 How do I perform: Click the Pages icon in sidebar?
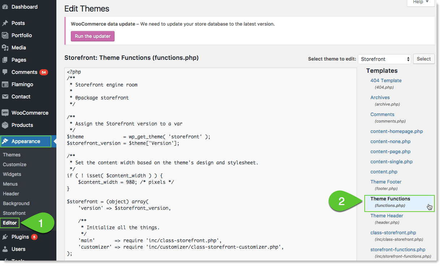pos(5,60)
